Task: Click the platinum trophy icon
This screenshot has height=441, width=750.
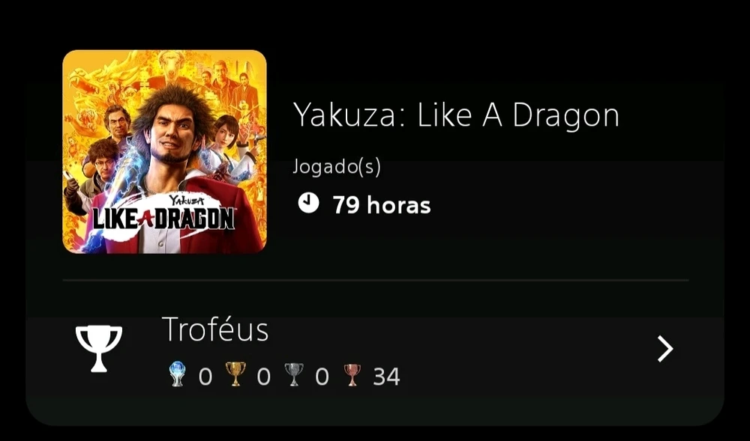Action: click(178, 374)
